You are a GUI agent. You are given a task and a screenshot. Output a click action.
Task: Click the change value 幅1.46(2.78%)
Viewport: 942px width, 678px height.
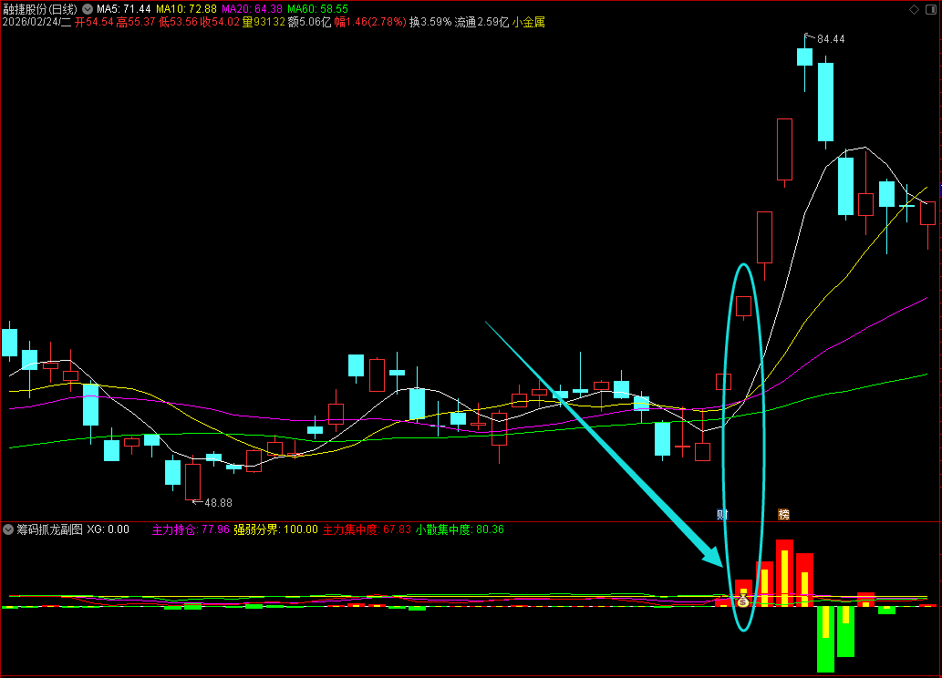pos(370,22)
